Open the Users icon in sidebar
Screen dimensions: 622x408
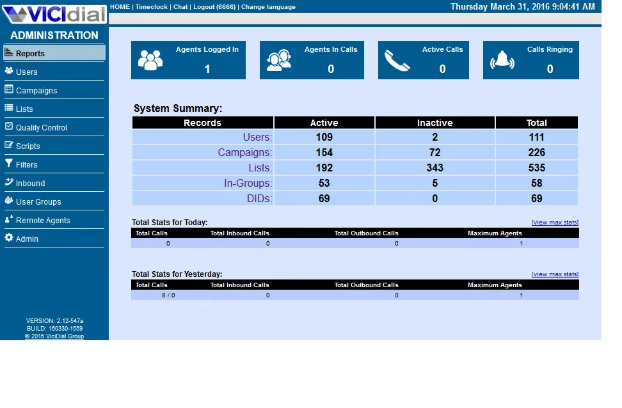pyautogui.click(x=9, y=70)
